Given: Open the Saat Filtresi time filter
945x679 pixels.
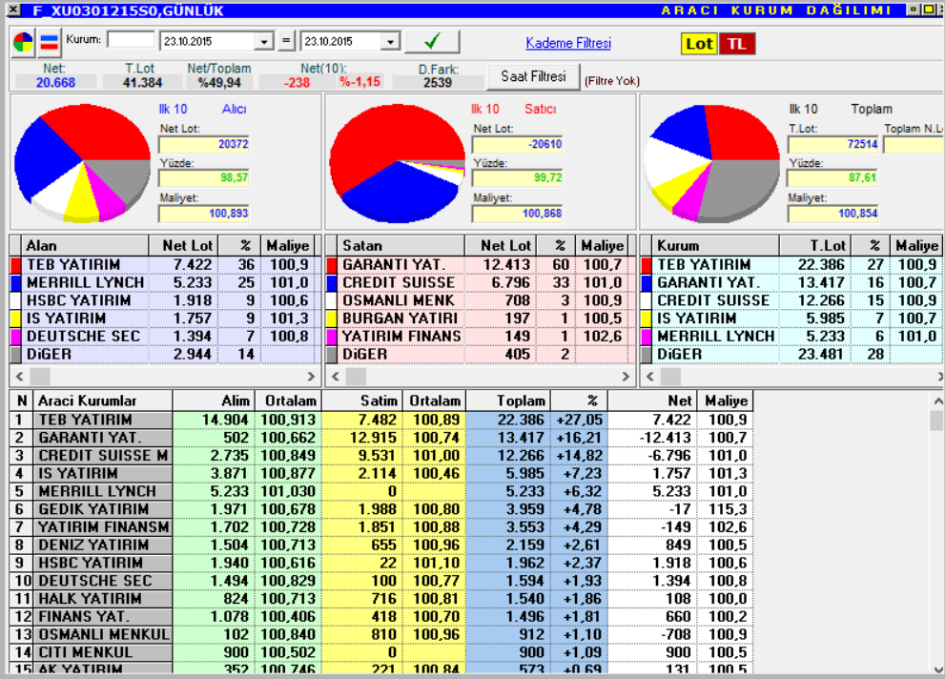Looking at the screenshot, I should pos(533,76).
